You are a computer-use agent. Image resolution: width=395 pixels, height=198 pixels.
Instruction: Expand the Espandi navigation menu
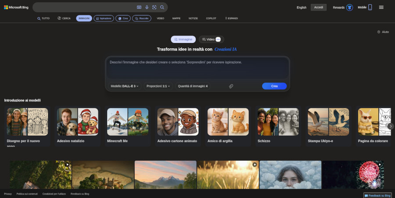(232, 18)
